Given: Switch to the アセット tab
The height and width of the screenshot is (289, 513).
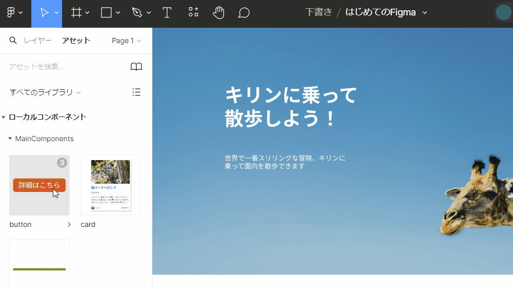Looking at the screenshot, I should (76, 40).
